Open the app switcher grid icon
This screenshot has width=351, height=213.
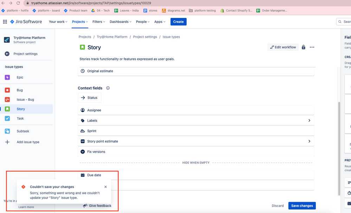(5, 22)
